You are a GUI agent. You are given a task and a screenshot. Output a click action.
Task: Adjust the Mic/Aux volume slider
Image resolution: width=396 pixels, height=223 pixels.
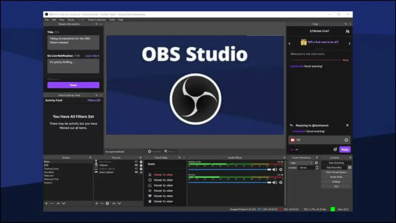(x=230, y=182)
